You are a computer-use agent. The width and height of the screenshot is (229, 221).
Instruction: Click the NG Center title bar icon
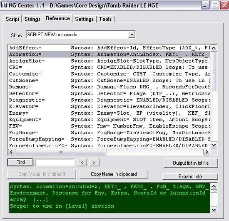point(4,5)
